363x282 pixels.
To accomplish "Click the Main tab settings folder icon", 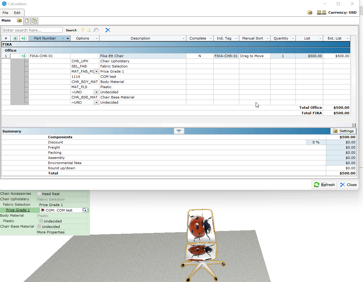I will coord(19,20).
